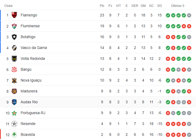
Task: Open the Resende team link
Action: (x=28, y=124)
